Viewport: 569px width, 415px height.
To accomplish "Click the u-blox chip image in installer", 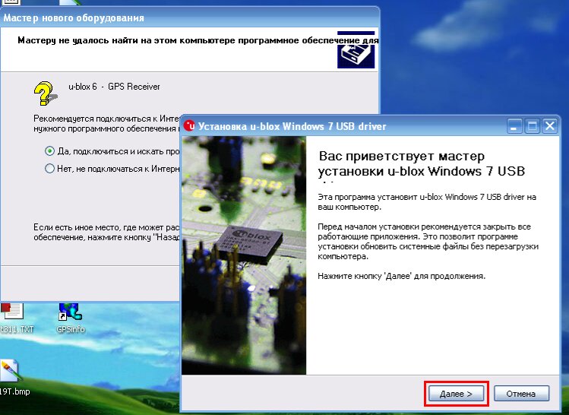I will click(x=244, y=255).
